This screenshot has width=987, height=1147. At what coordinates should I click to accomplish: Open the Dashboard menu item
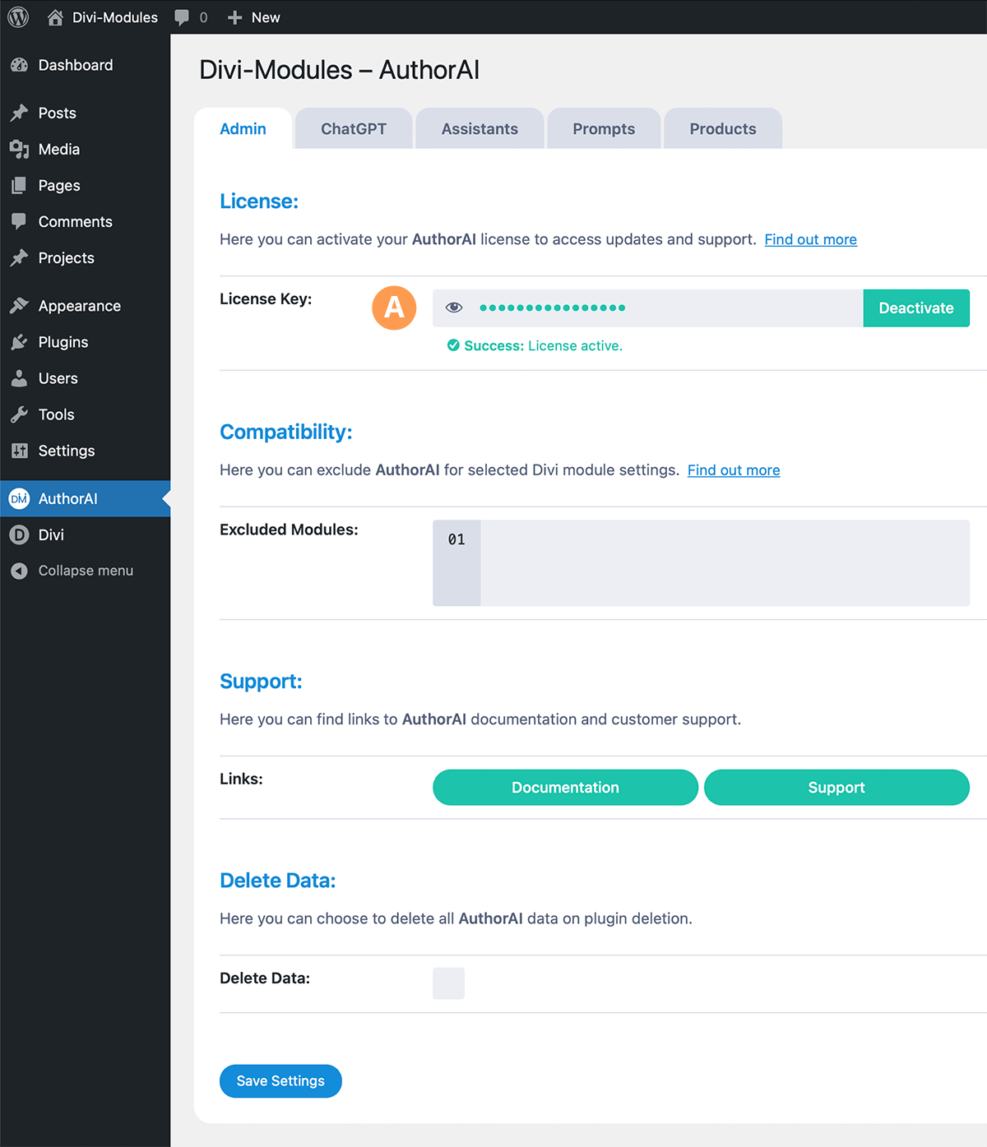pos(86,65)
